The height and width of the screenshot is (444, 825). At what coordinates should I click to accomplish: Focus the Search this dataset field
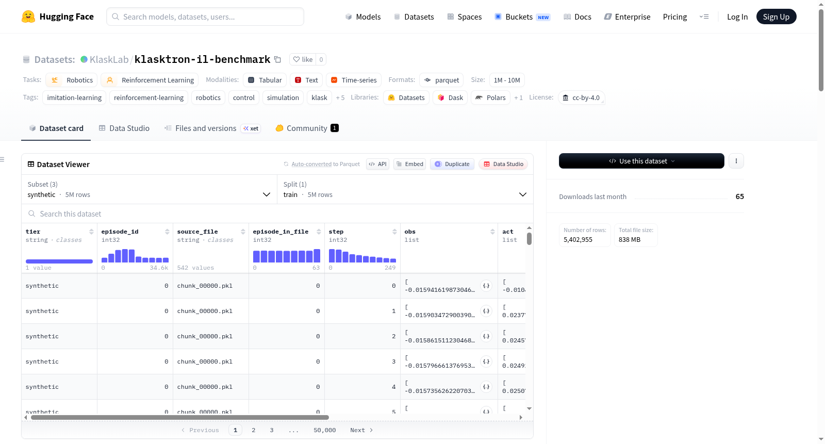pos(277,213)
